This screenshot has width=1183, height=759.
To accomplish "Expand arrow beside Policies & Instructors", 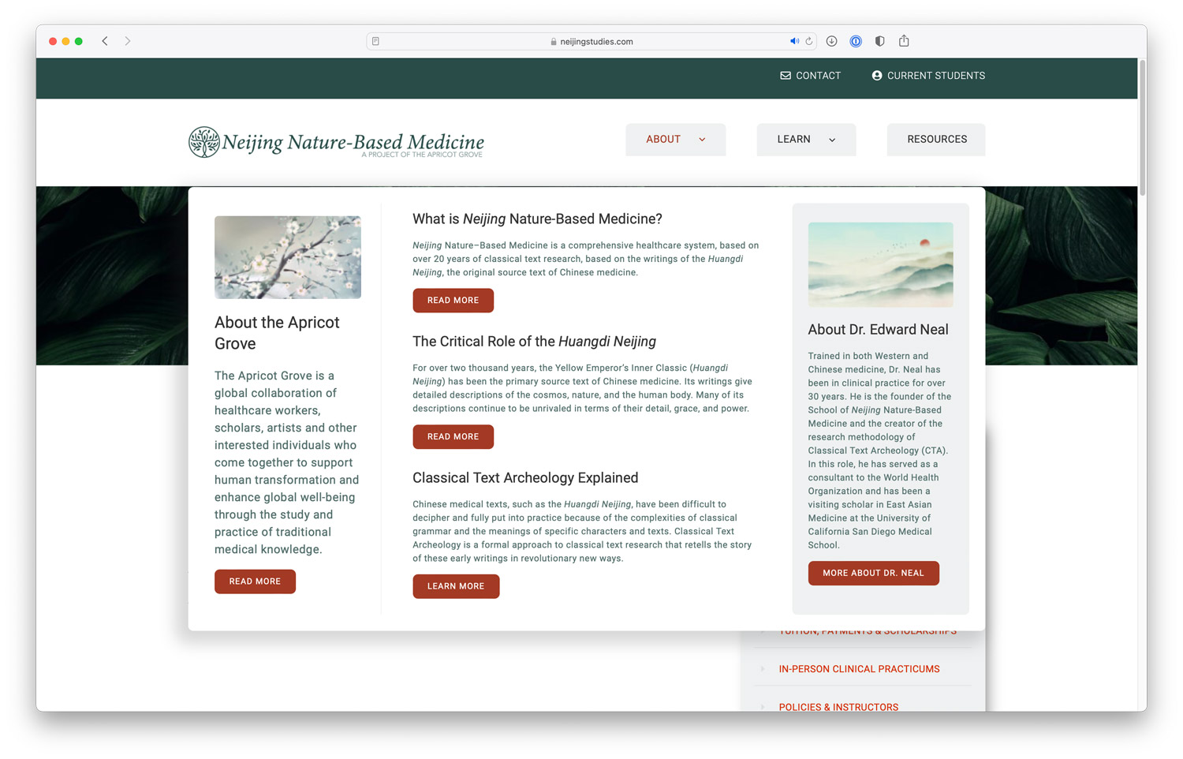I will [763, 707].
